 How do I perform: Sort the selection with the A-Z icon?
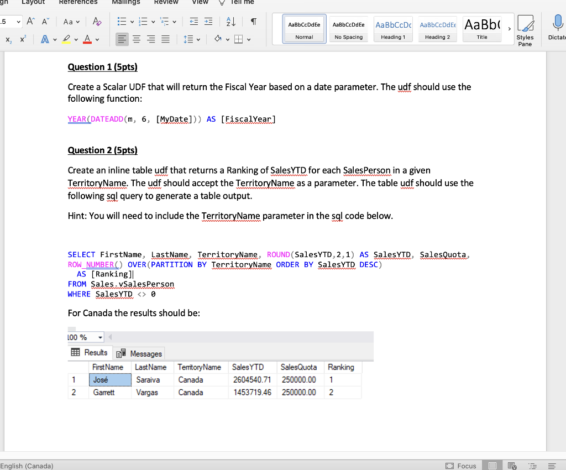pos(230,22)
